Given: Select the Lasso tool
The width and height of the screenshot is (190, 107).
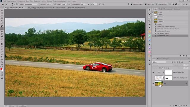Looking at the screenshot, I should click(2, 16).
